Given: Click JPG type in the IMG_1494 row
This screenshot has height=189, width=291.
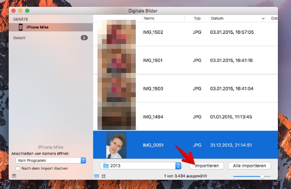Looking at the screenshot, I should coord(197,117).
